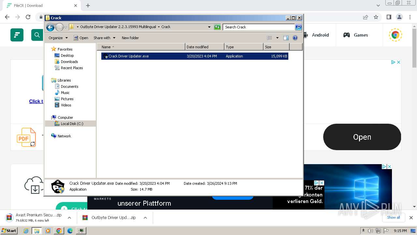
Task: Open Downloads in Favorites
Action: click(x=69, y=62)
